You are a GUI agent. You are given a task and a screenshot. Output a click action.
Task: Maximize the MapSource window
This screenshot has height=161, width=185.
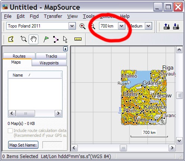click(x=168, y=7)
